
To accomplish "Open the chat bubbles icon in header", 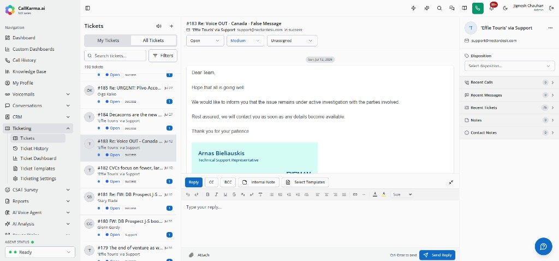I will [x=452, y=8].
